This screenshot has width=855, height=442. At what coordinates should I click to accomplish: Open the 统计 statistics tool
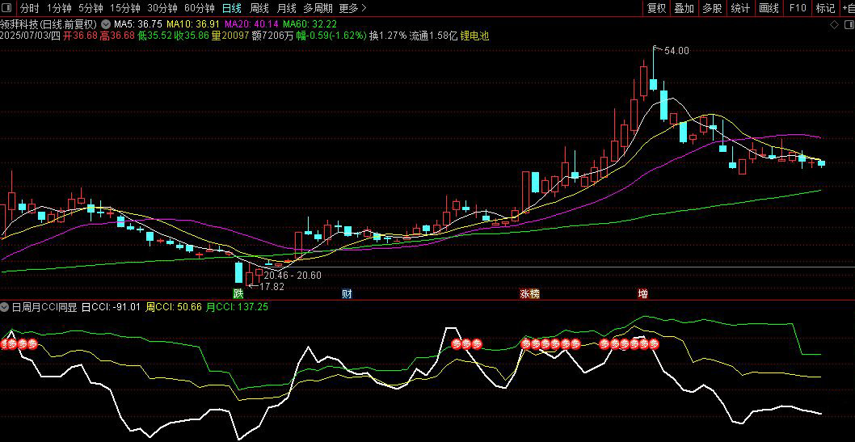pyautogui.click(x=740, y=8)
